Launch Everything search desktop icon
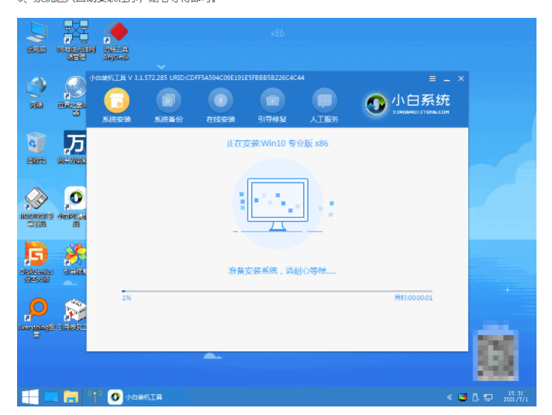Image resolution: width=552 pixels, height=415 pixels. pyautogui.click(x=36, y=318)
